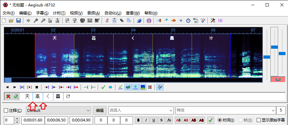Open the 字幕 menu
This screenshot has width=288, height=125.
click(x=42, y=13)
